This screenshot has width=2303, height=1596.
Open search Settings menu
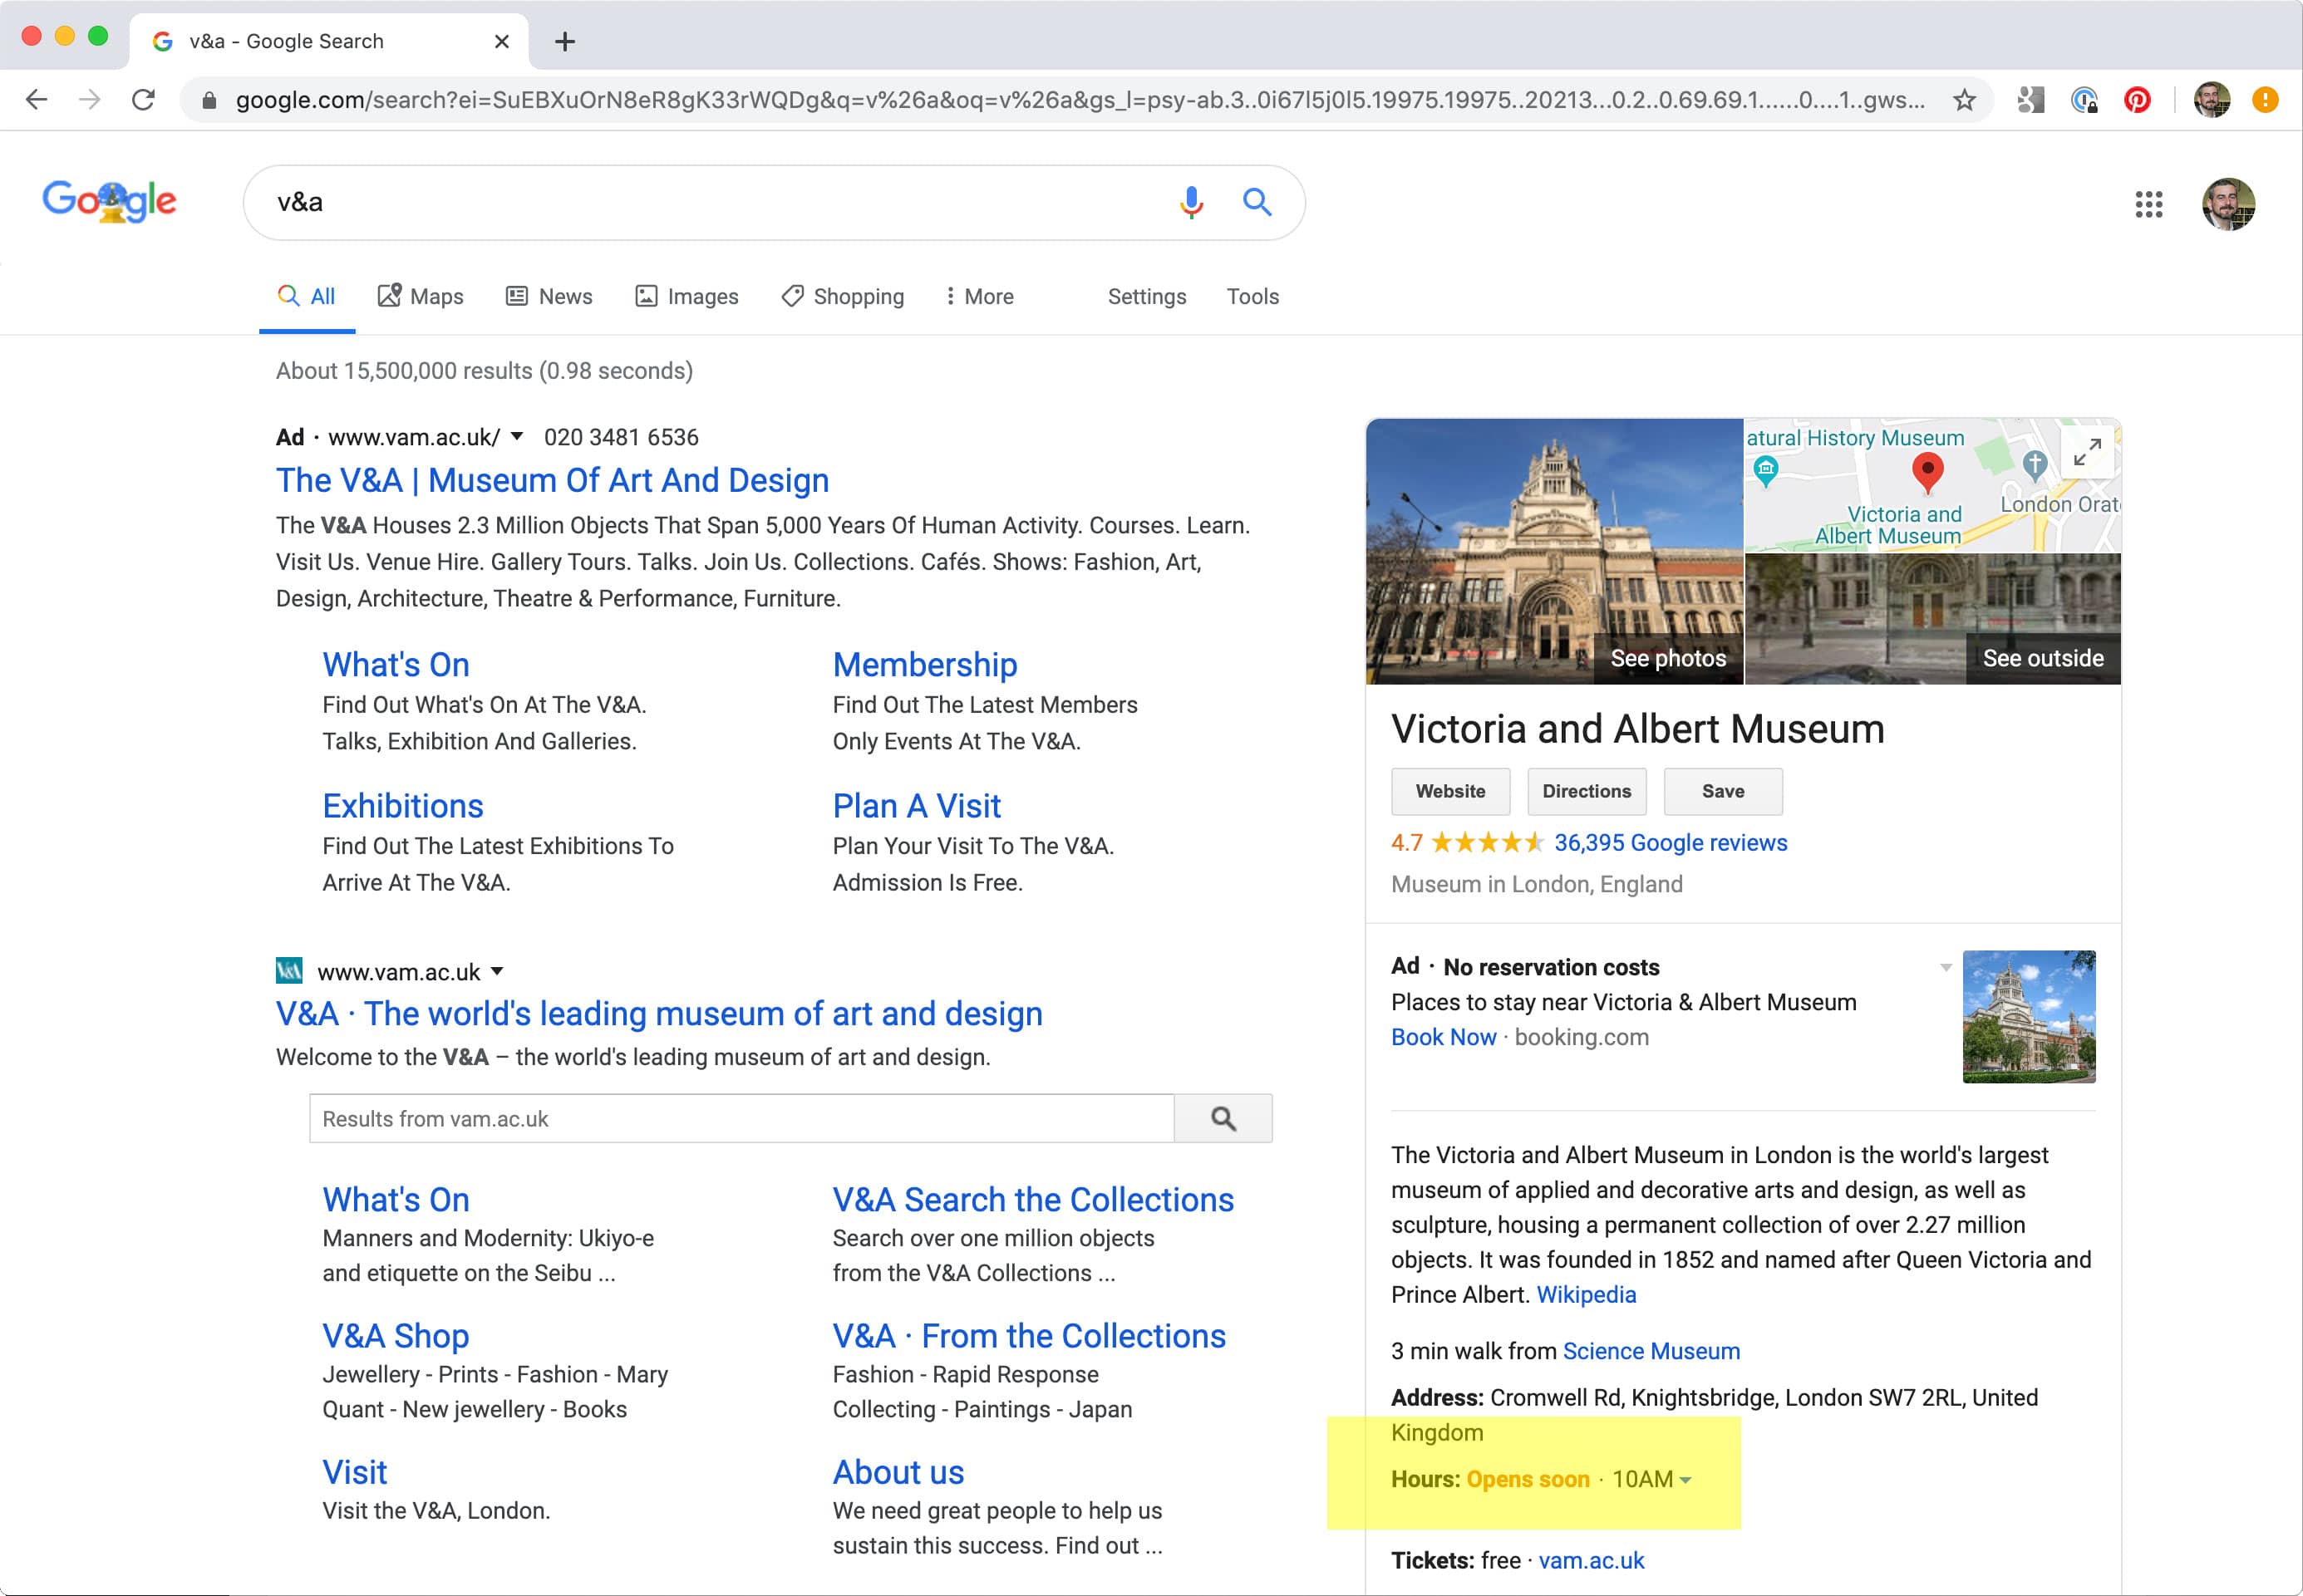1146,296
